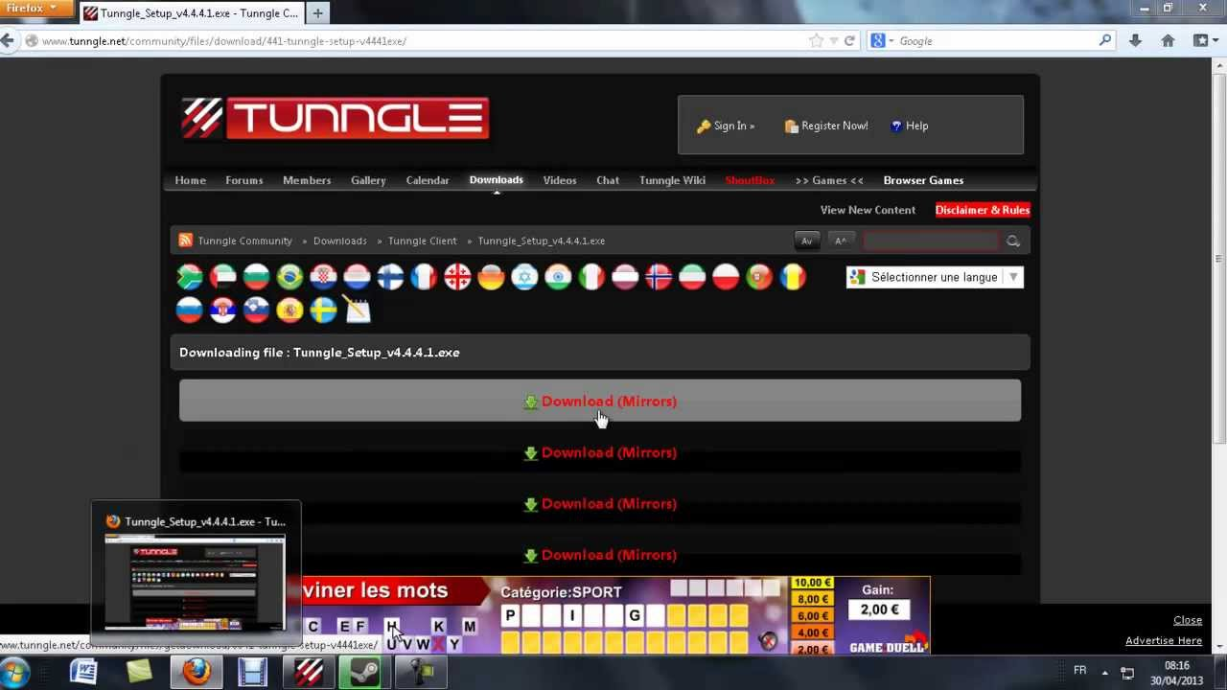Click the Tunngle site search field

click(x=930, y=241)
